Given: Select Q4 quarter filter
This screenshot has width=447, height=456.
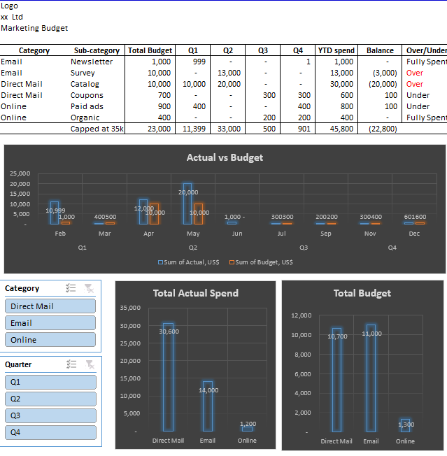Looking at the screenshot, I should click(50, 432).
